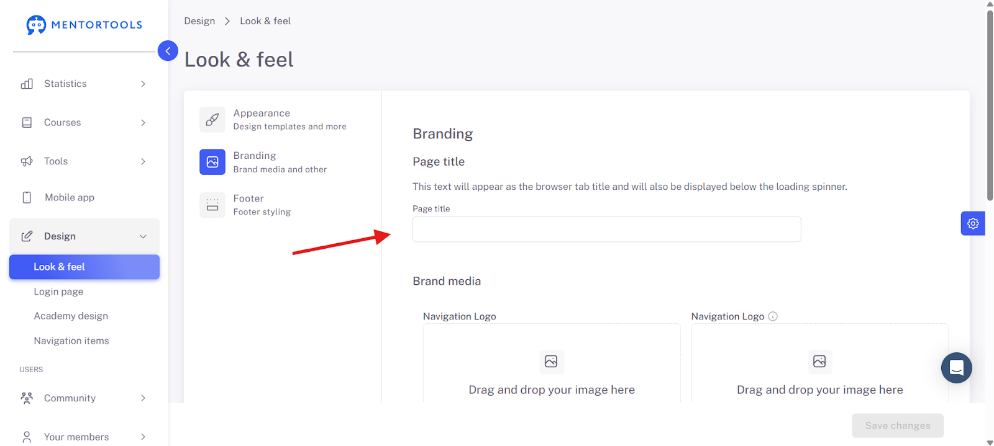Click the image icon in the left Navigation Logo dropzone
This screenshot has width=994, height=446.
tap(551, 362)
